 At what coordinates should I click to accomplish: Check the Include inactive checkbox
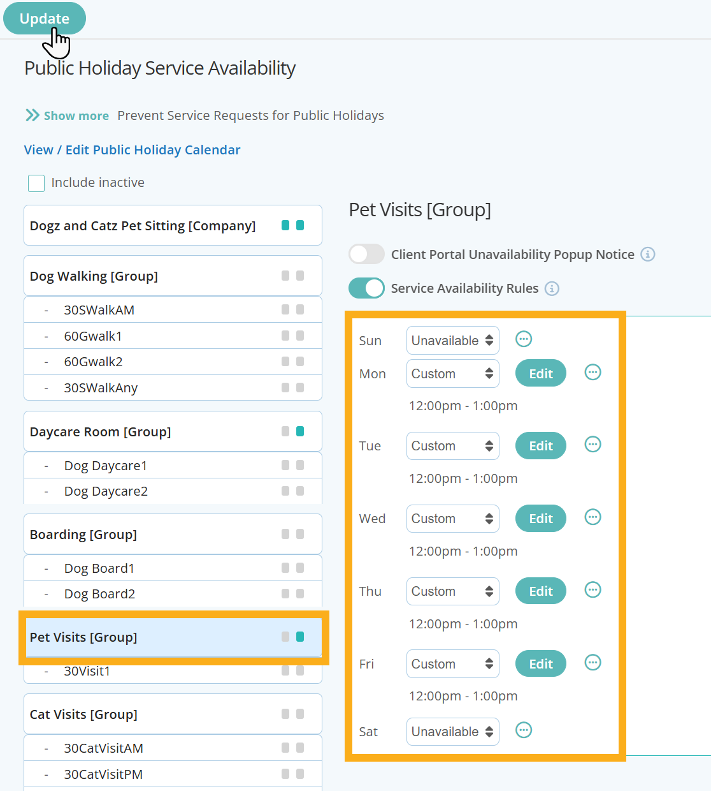point(36,183)
